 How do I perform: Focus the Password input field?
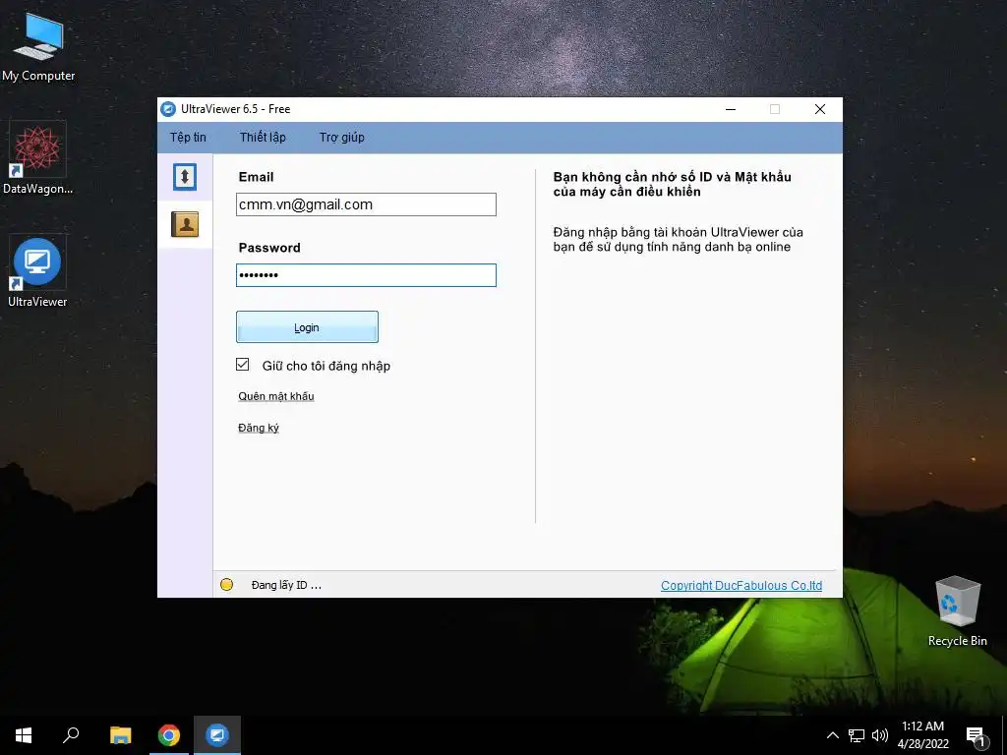coord(366,275)
